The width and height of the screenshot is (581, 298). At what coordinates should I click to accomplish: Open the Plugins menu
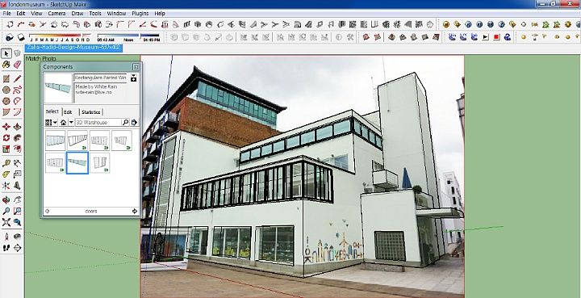[140, 14]
